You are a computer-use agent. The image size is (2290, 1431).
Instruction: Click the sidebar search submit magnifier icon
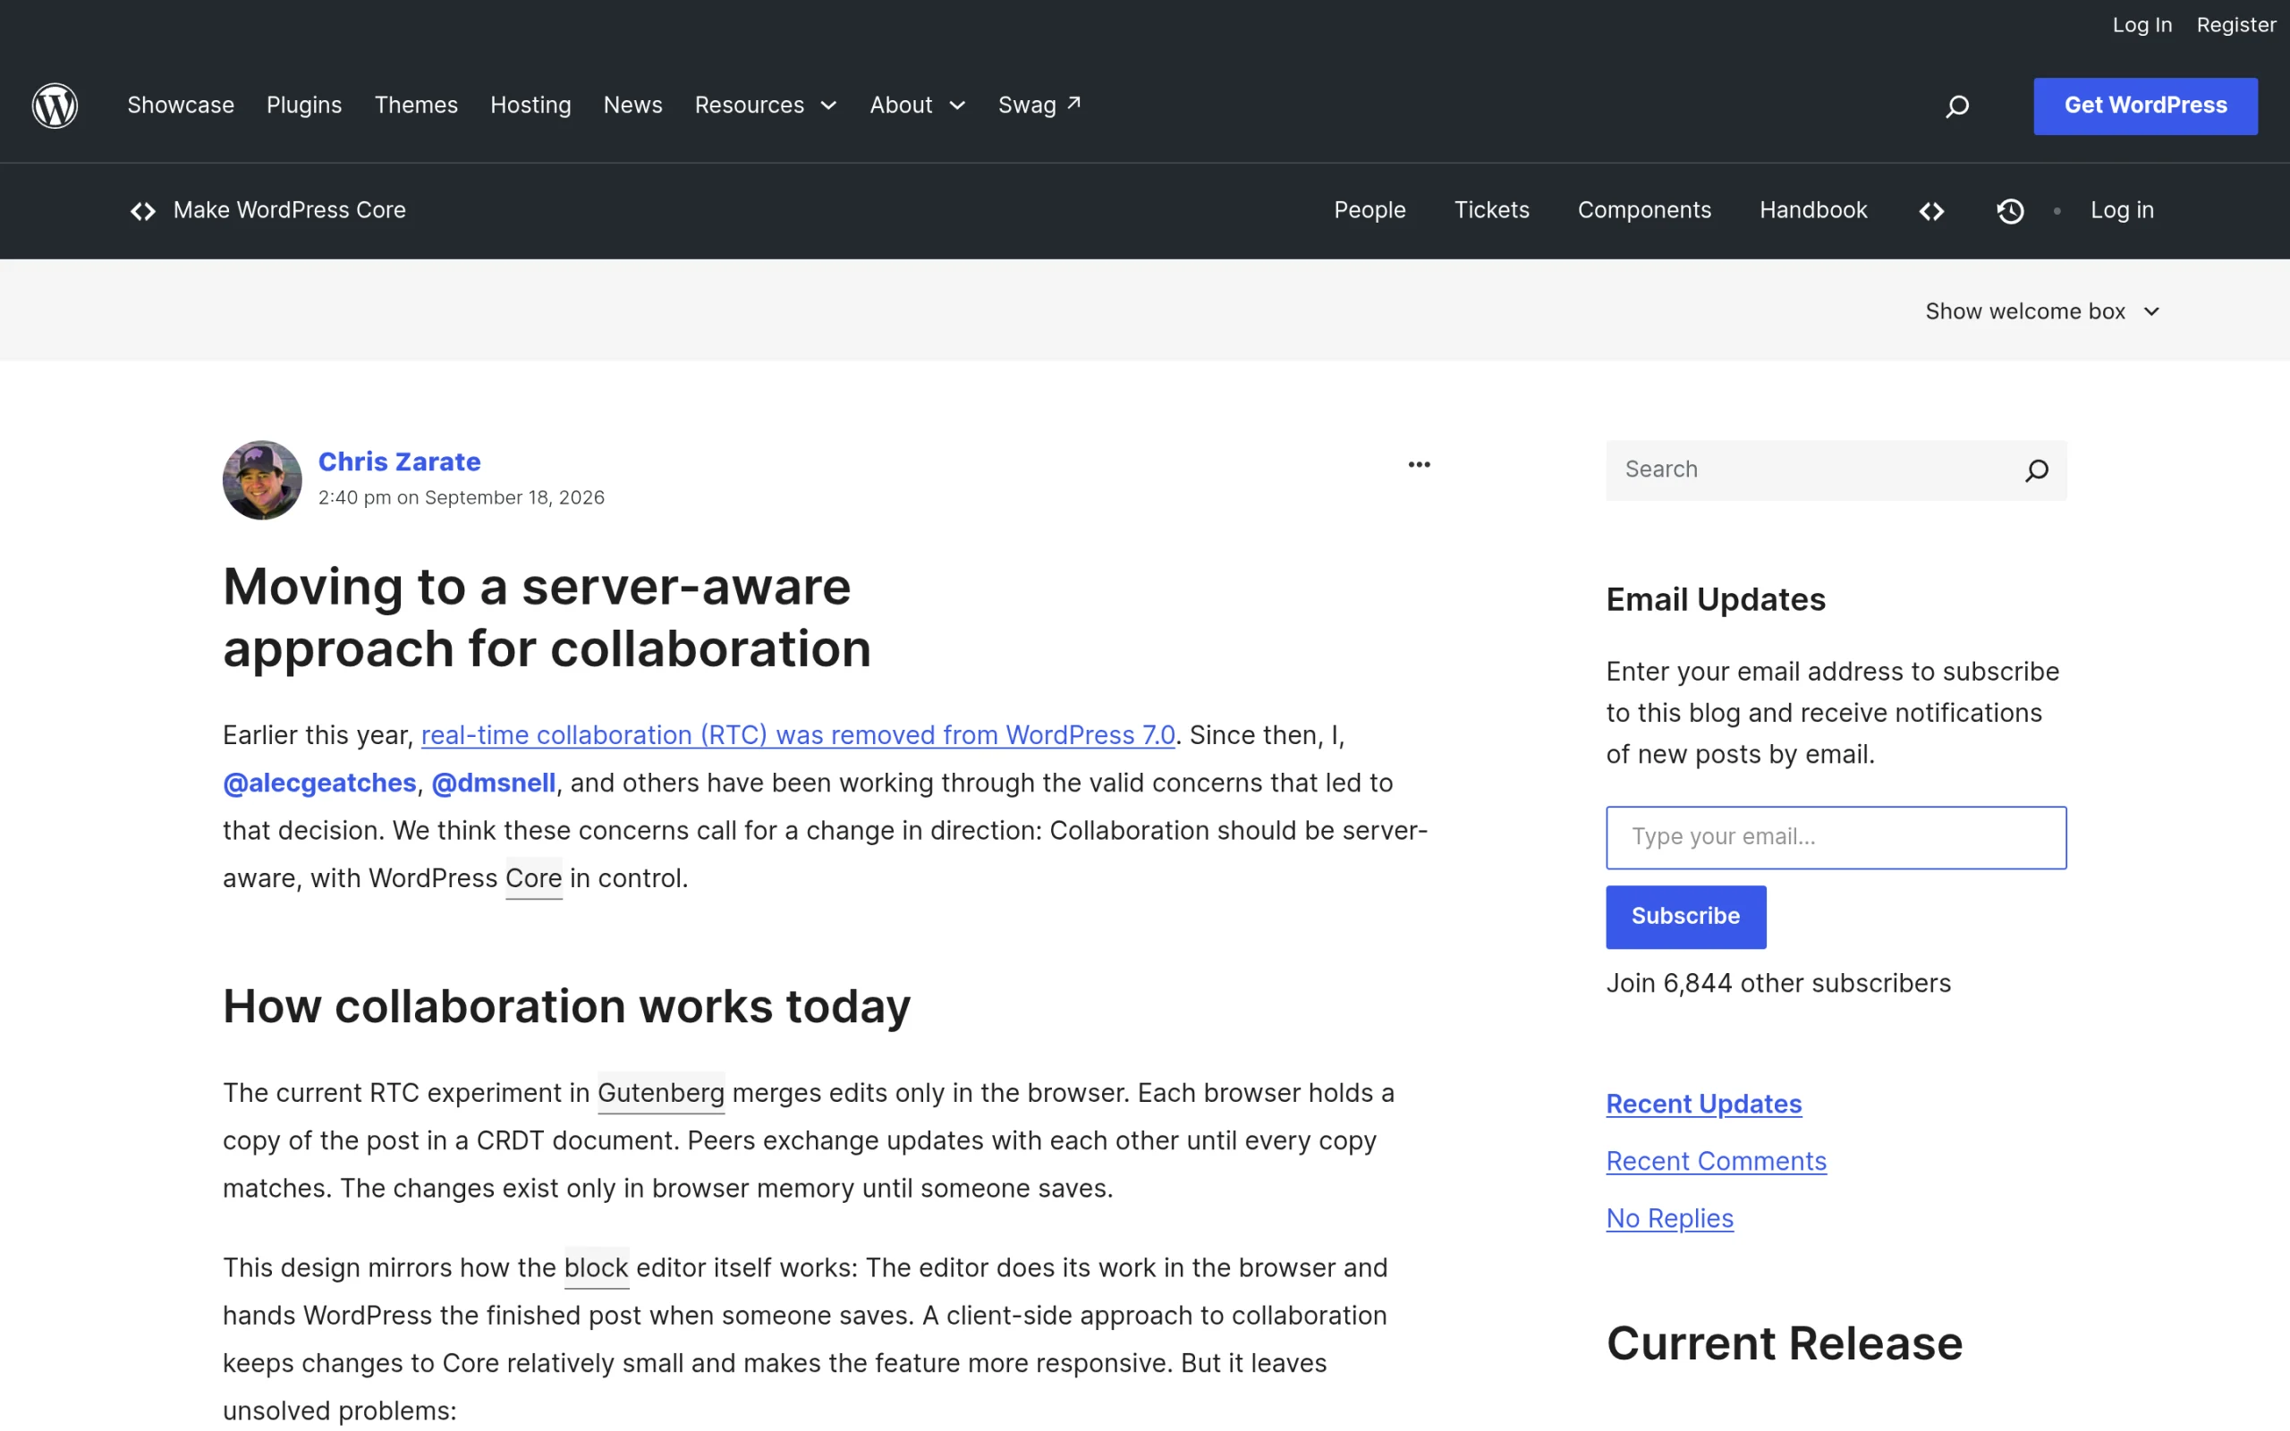[x=2036, y=470]
